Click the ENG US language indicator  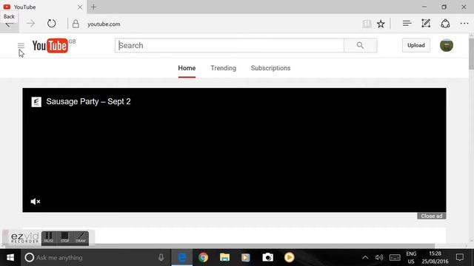coord(411,258)
